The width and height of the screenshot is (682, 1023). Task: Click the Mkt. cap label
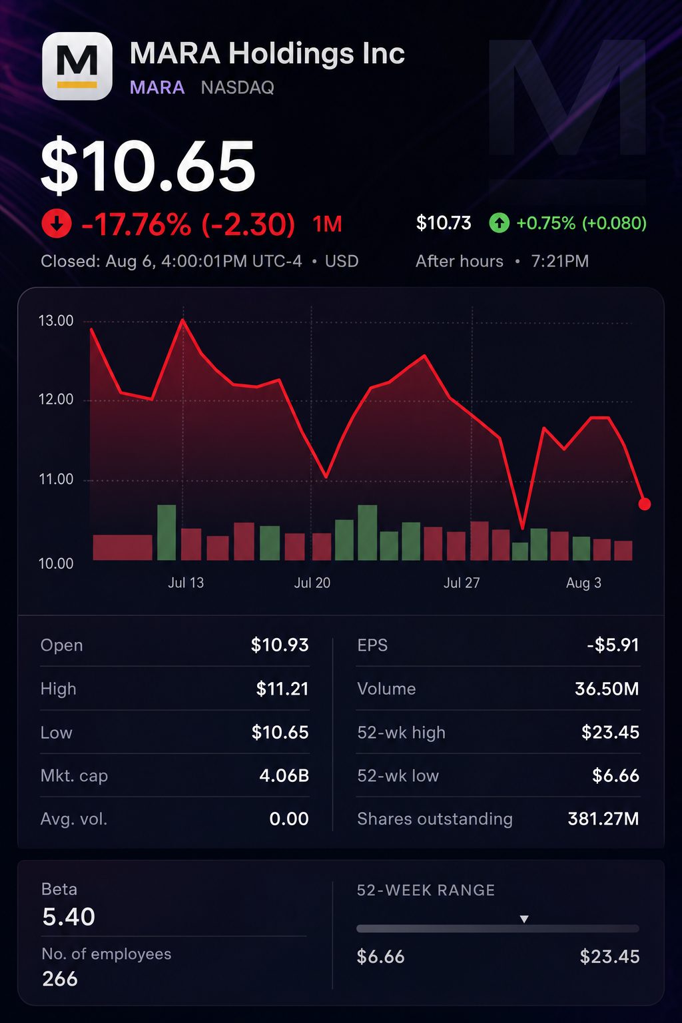74,776
